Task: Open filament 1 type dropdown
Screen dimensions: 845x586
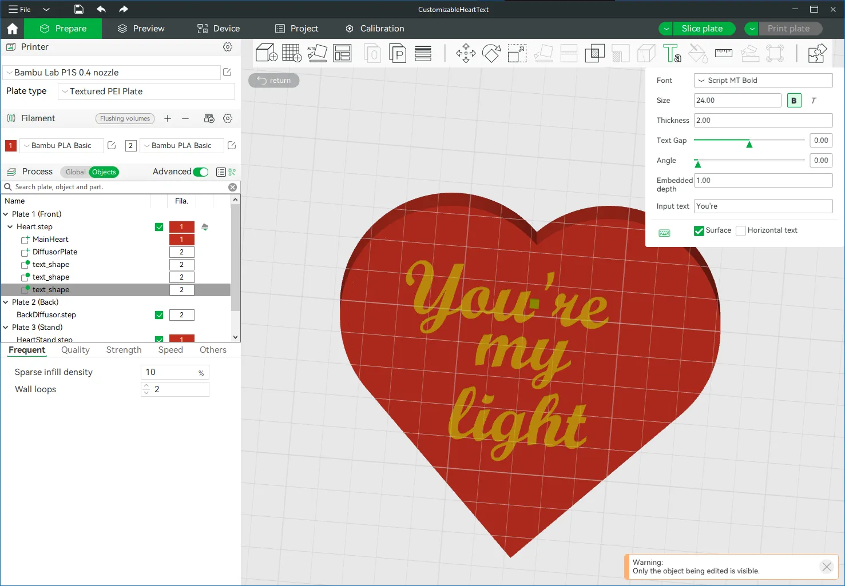Action: [x=62, y=146]
